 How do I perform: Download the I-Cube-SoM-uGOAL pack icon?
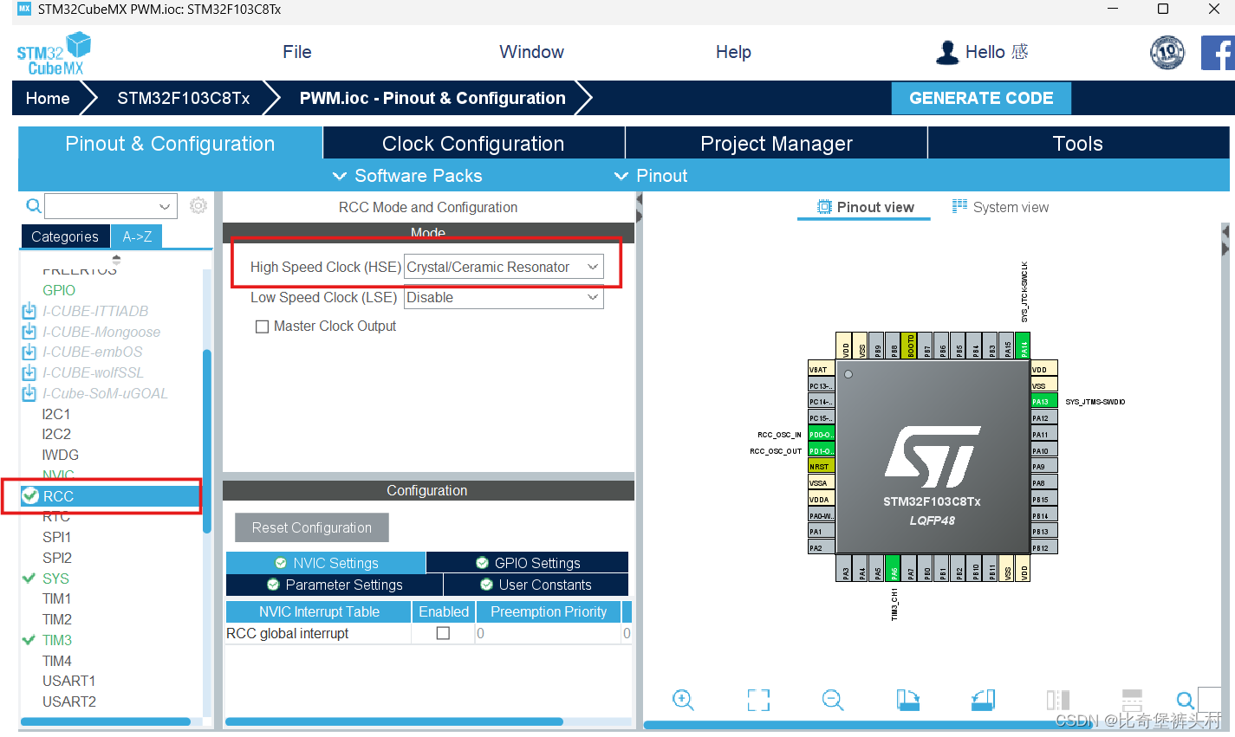(29, 393)
